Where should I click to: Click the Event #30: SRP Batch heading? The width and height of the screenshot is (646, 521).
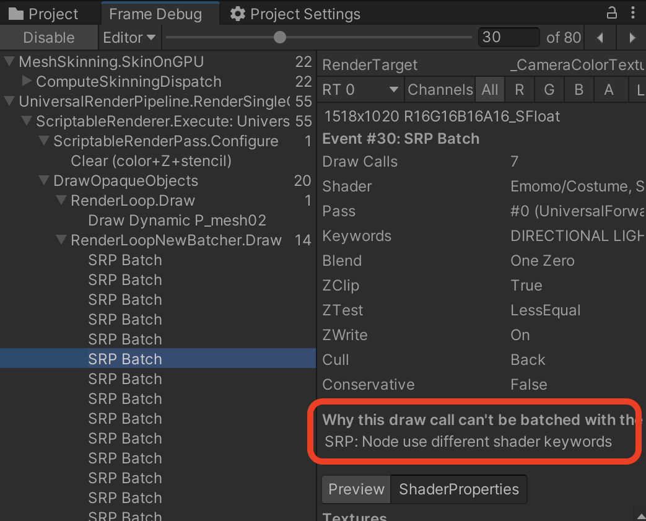coord(401,139)
